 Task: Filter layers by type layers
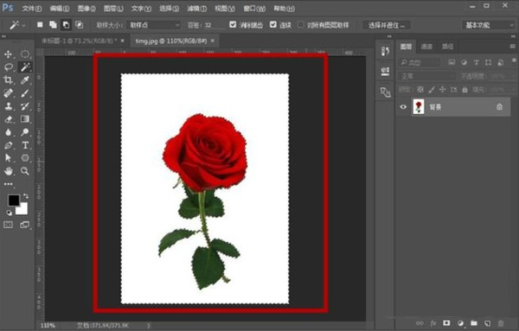point(476,62)
